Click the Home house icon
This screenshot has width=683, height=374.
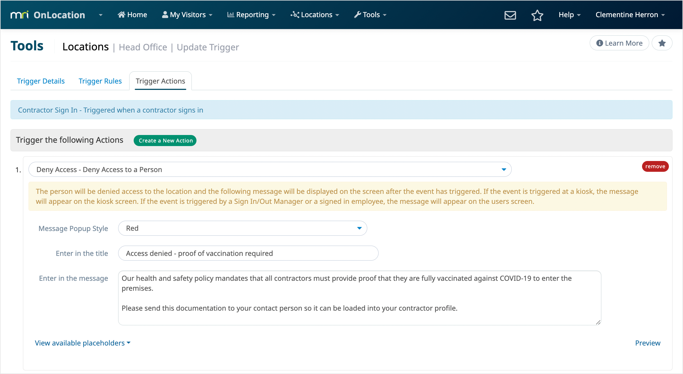pyautogui.click(x=121, y=15)
